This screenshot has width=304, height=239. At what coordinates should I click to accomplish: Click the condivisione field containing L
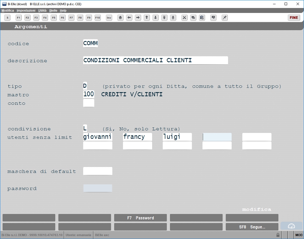tap(85, 128)
